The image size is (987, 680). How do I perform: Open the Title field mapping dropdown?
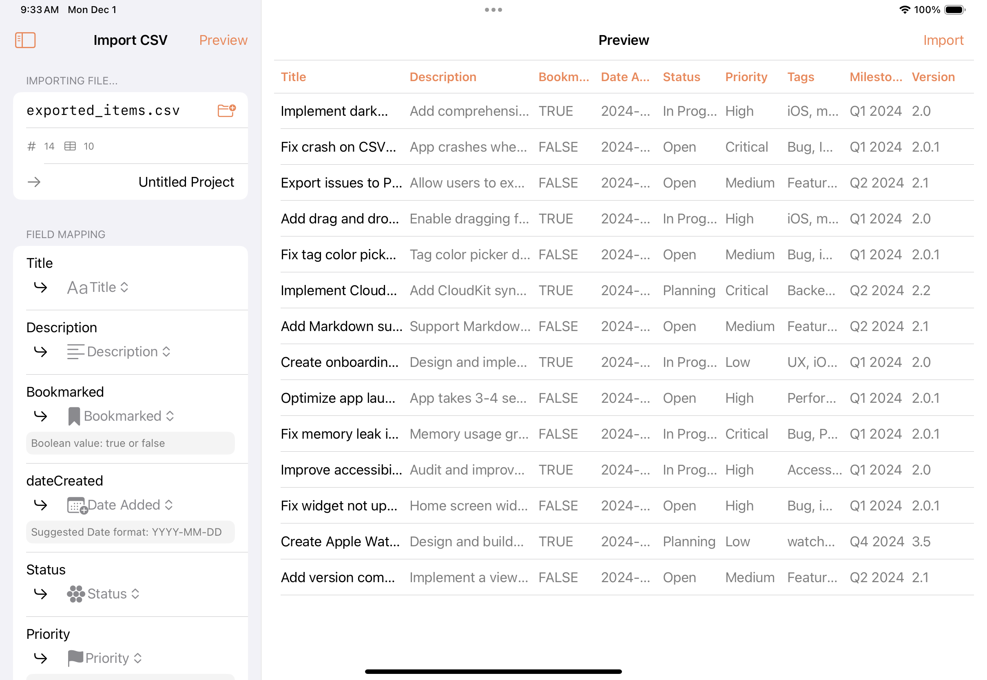(98, 287)
